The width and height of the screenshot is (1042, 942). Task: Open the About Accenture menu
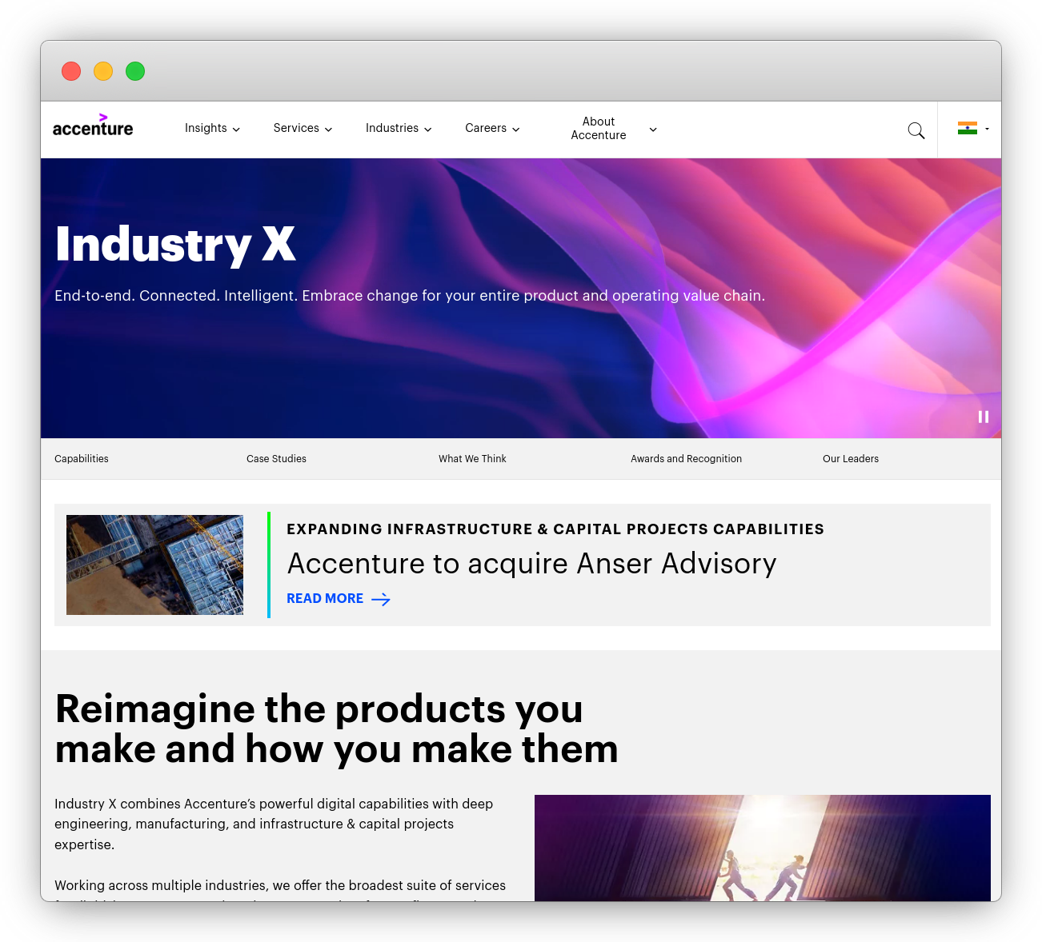(613, 129)
